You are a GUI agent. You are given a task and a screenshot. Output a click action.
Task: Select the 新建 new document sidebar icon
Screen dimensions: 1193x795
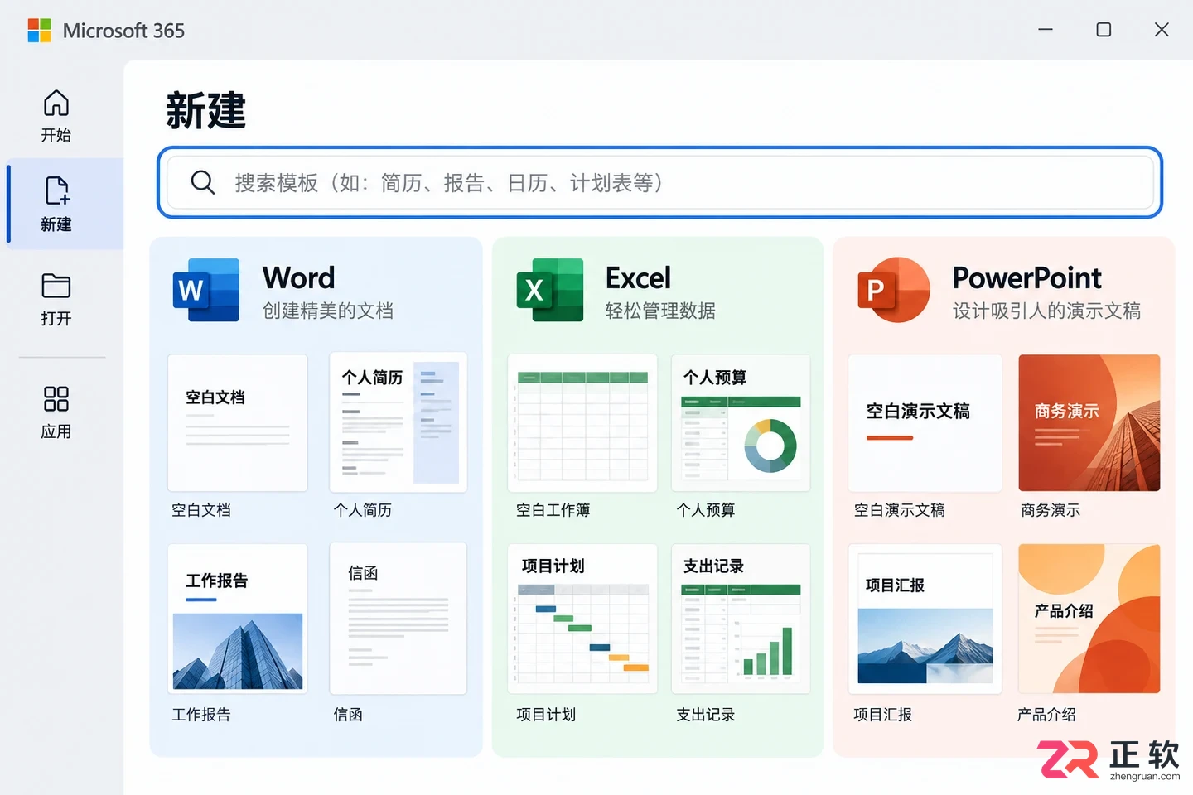tap(56, 190)
